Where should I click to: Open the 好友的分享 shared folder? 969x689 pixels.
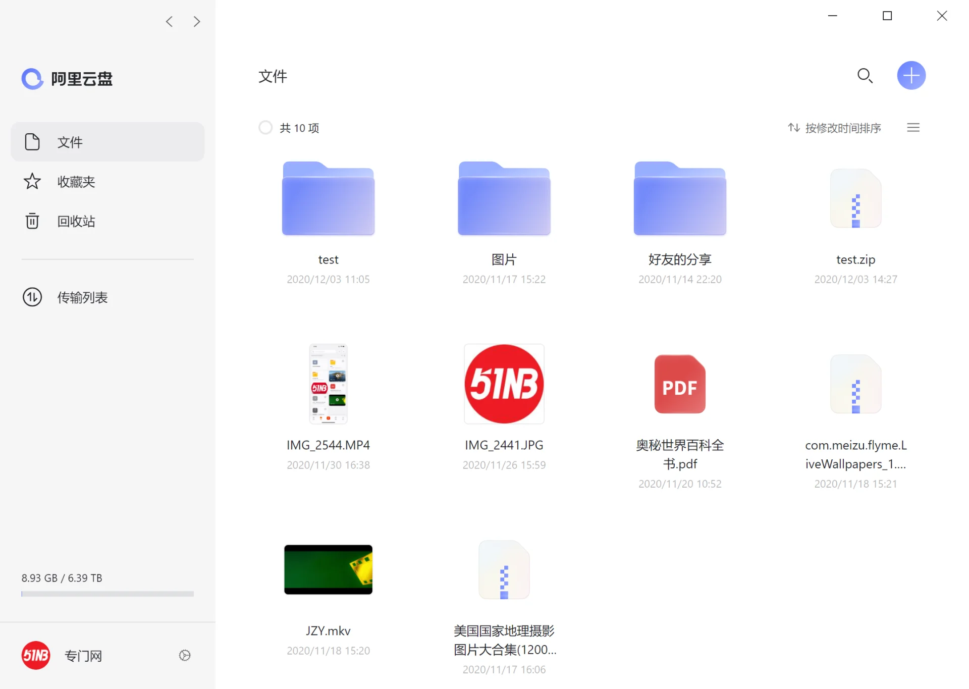coord(679,198)
